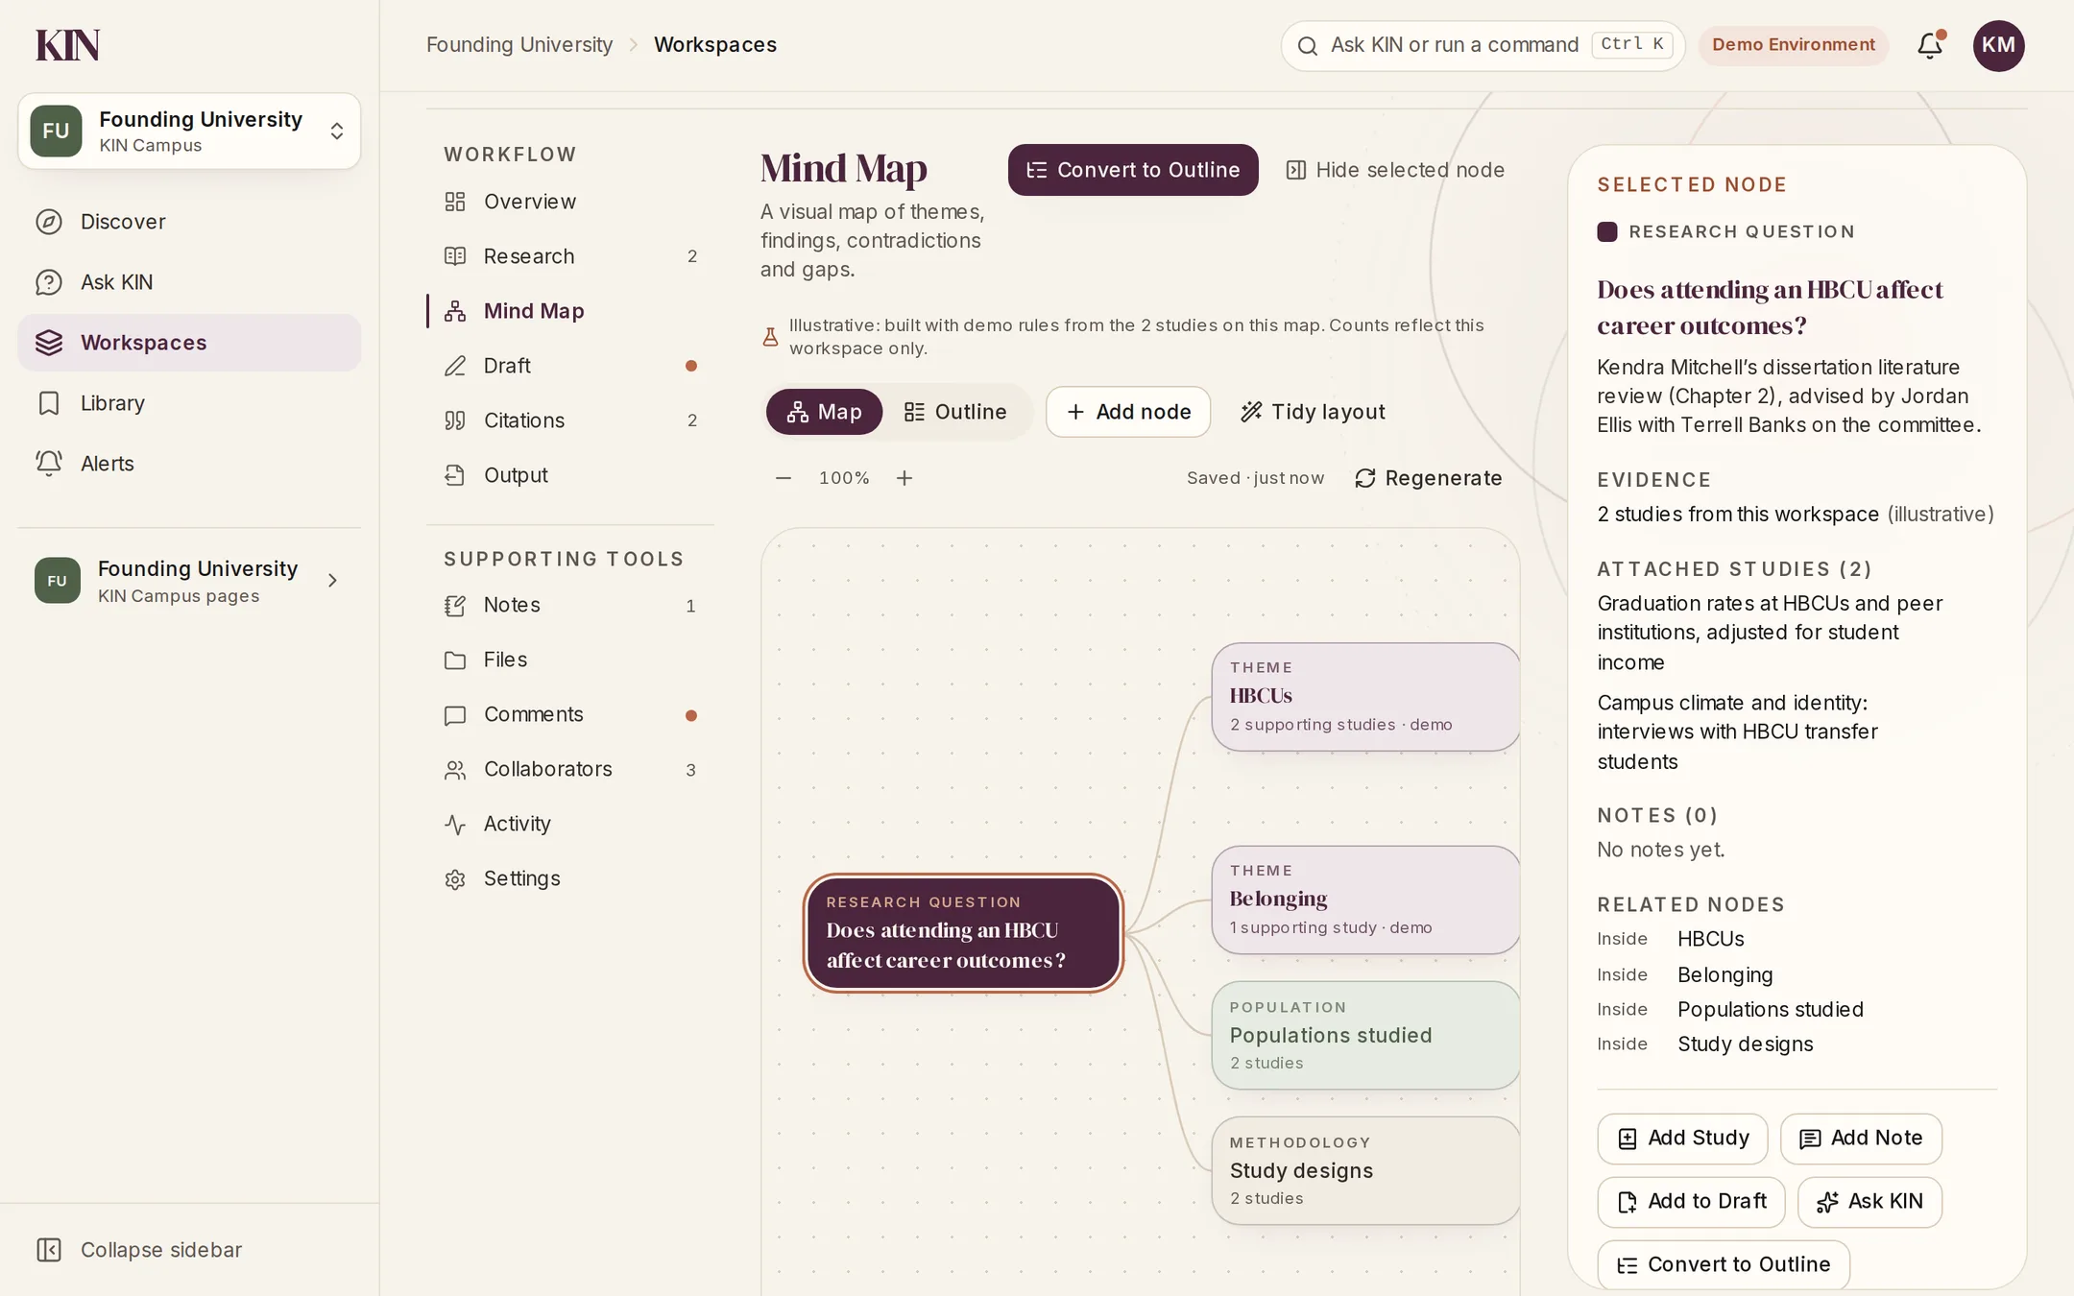Click the search command input

point(1483,45)
